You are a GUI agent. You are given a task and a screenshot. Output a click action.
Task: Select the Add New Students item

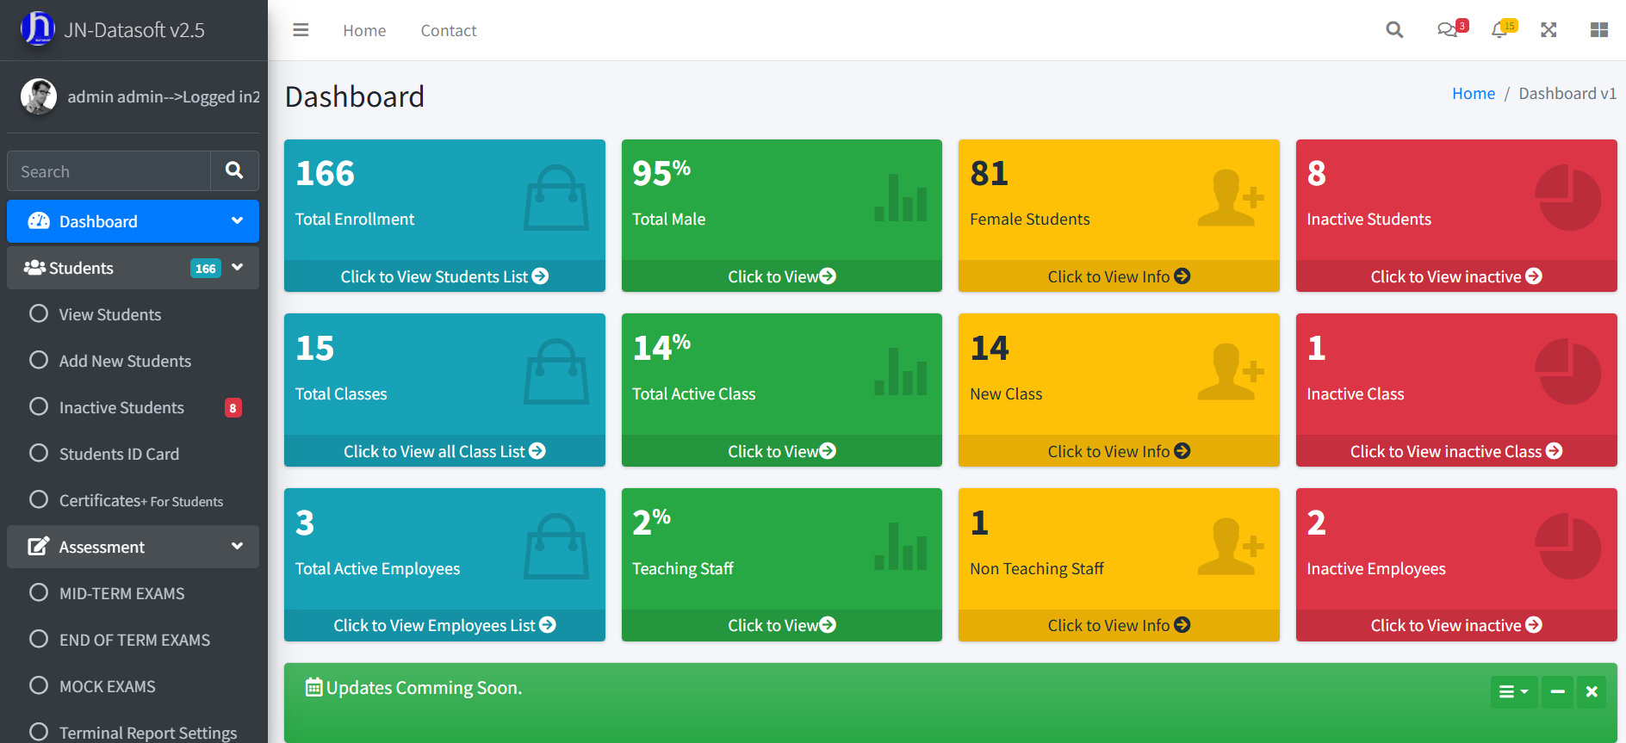click(x=125, y=361)
